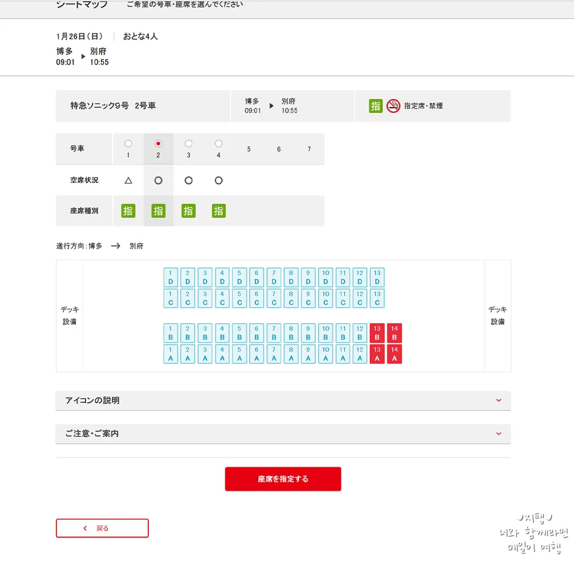The image size is (574, 574).
Task: Expand the ご注意・ご案内 section
Action: [283, 434]
